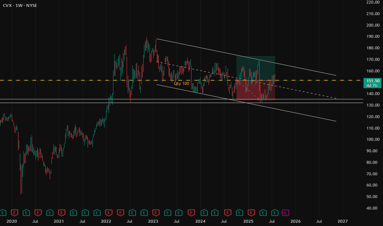Screen dimensions: 383x226
Task: Click the CVX · 1W · NYSE symbol label
Action: click(x=20, y=5)
